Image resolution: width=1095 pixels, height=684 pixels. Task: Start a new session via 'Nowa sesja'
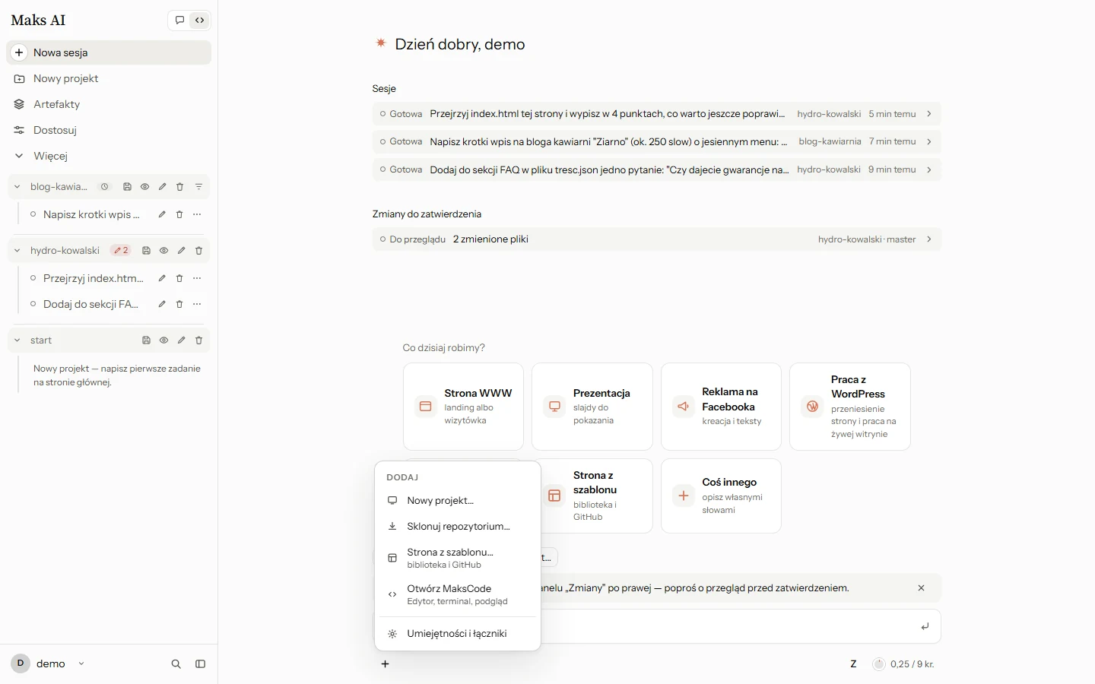coord(109,52)
